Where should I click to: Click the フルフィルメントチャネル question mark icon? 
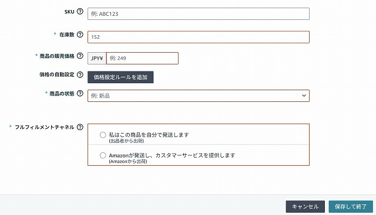[80, 127]
